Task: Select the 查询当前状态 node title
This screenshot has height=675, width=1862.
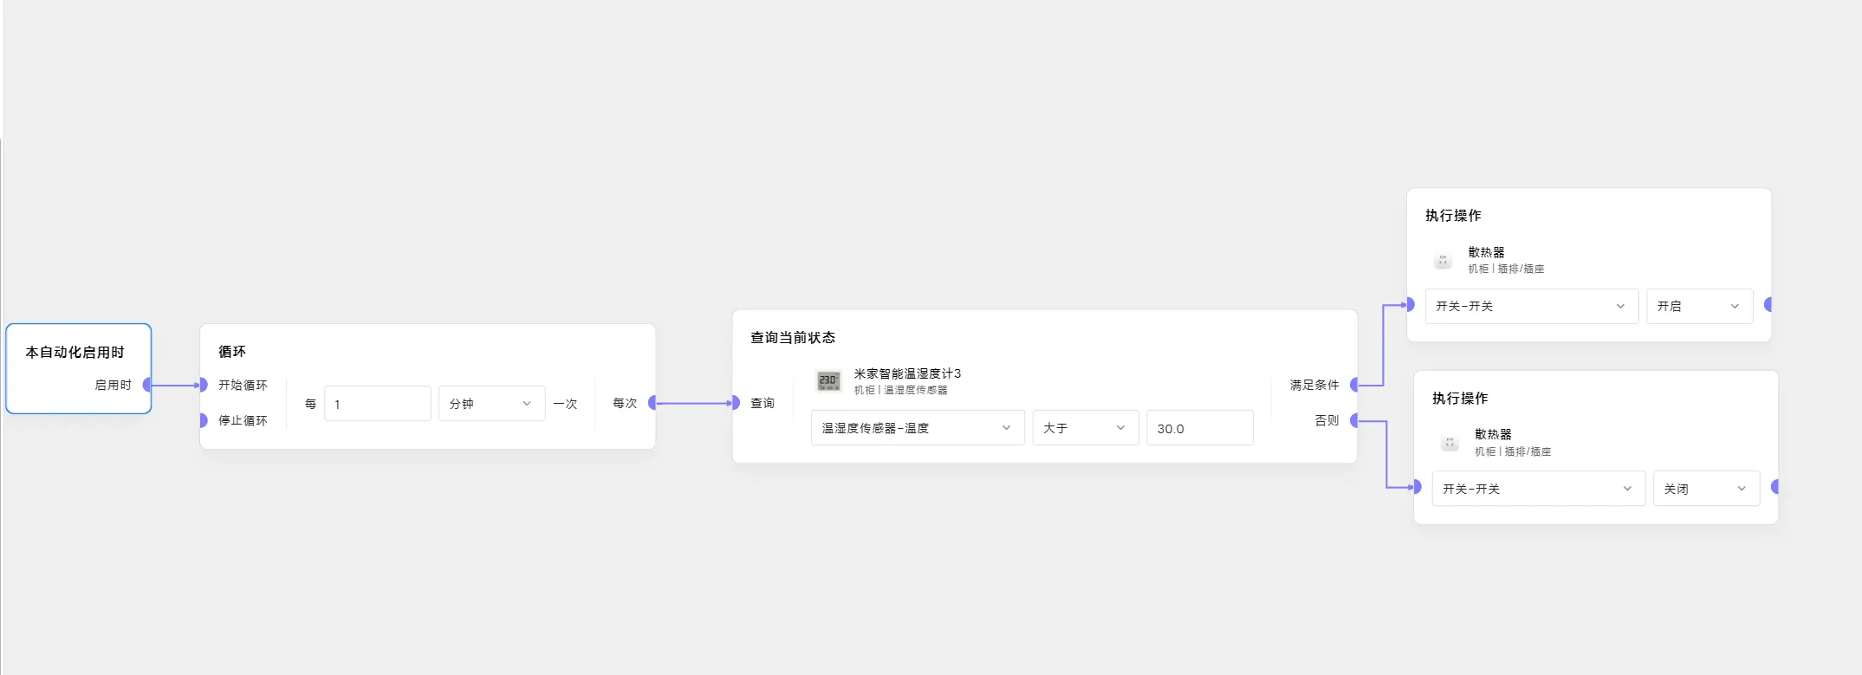Action: tap(793, 338)
